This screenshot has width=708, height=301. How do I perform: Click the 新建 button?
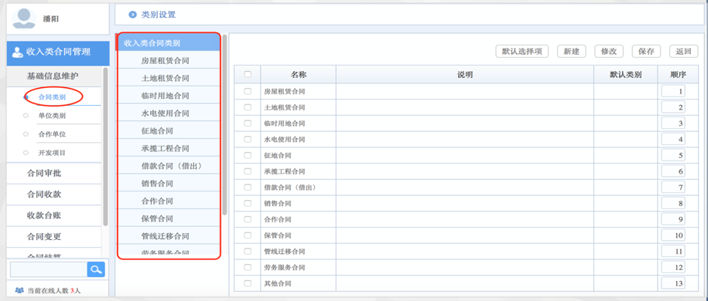tap(572, 52)
